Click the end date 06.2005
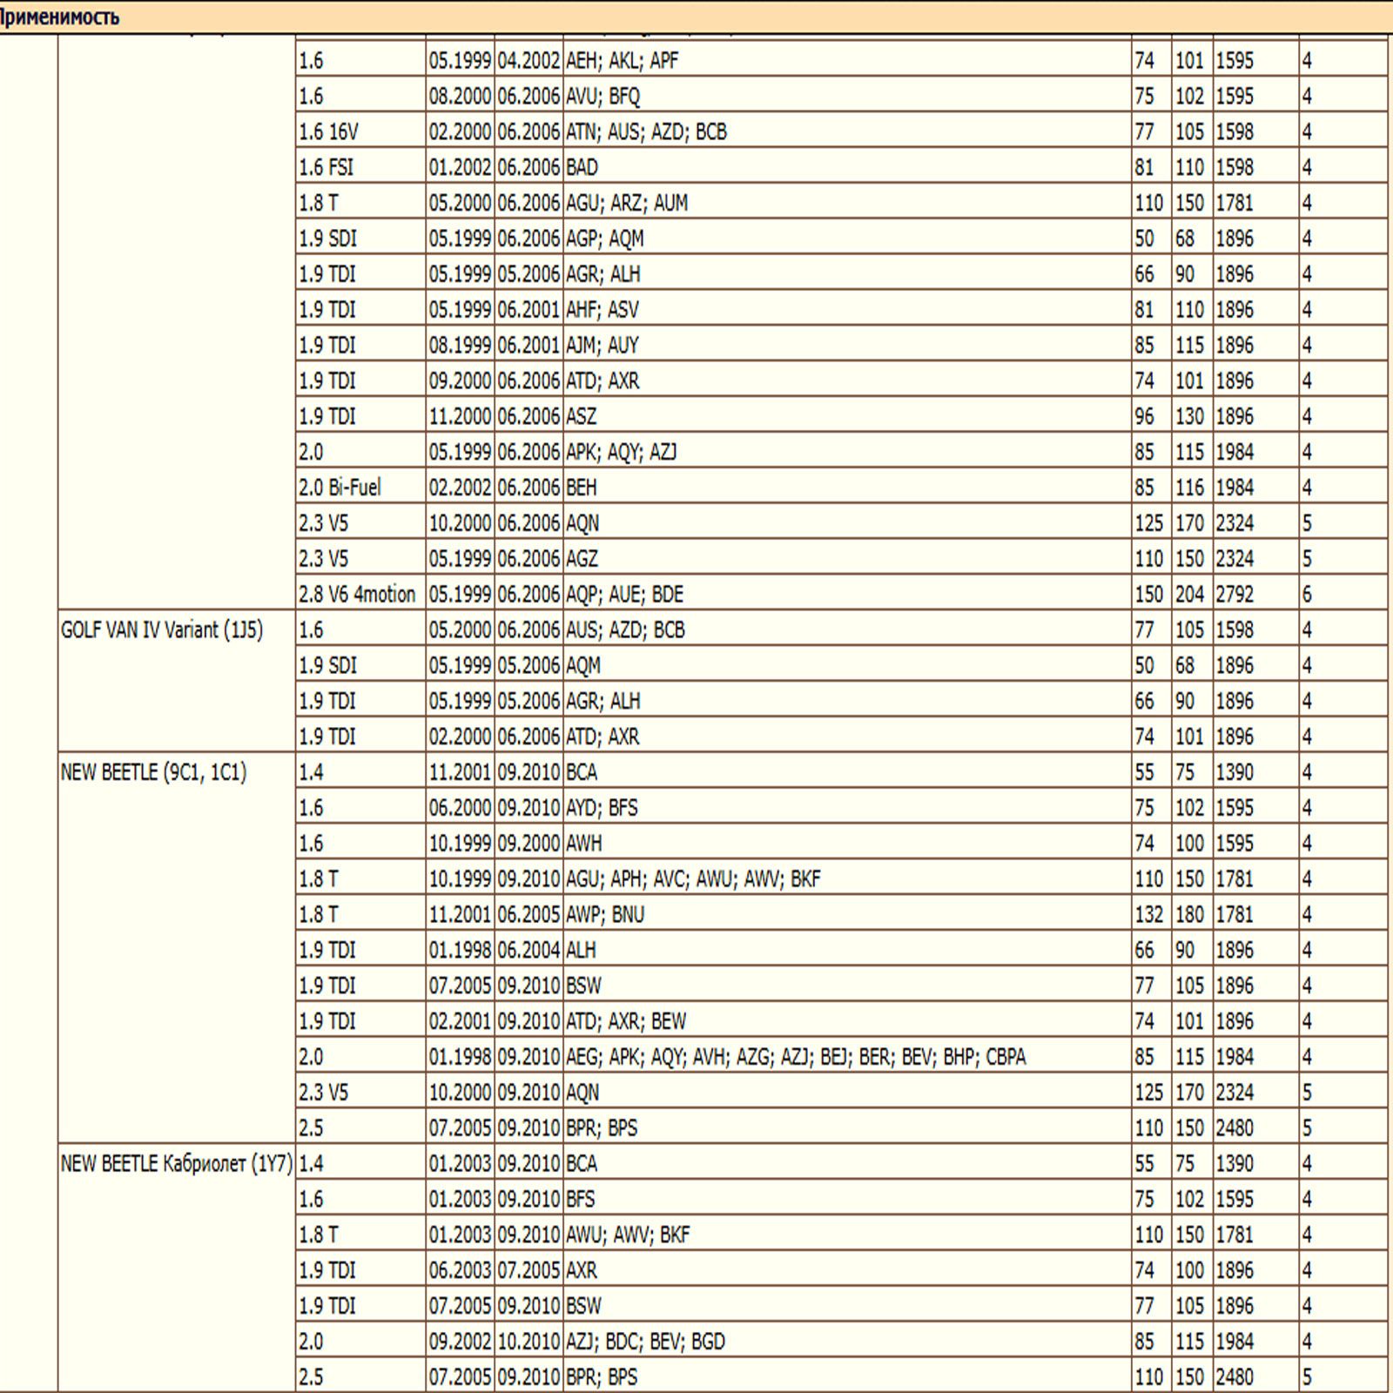Screen dimensions: 1393x1393 [528, 915]
